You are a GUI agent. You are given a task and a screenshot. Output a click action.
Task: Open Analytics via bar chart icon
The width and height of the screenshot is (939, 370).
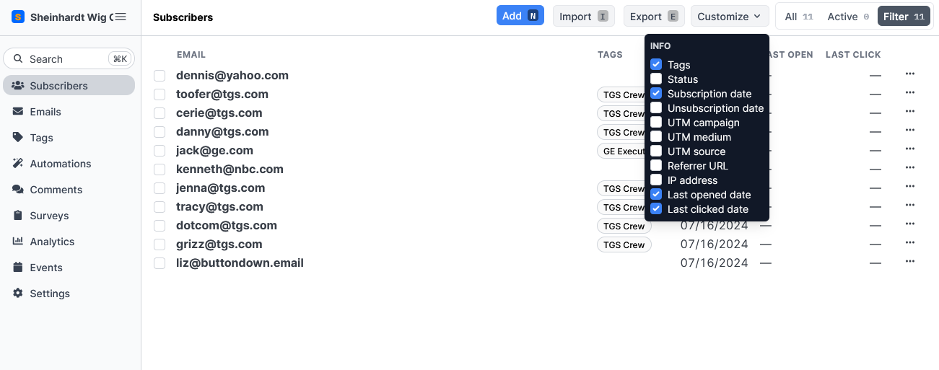(x=18, y=242)
